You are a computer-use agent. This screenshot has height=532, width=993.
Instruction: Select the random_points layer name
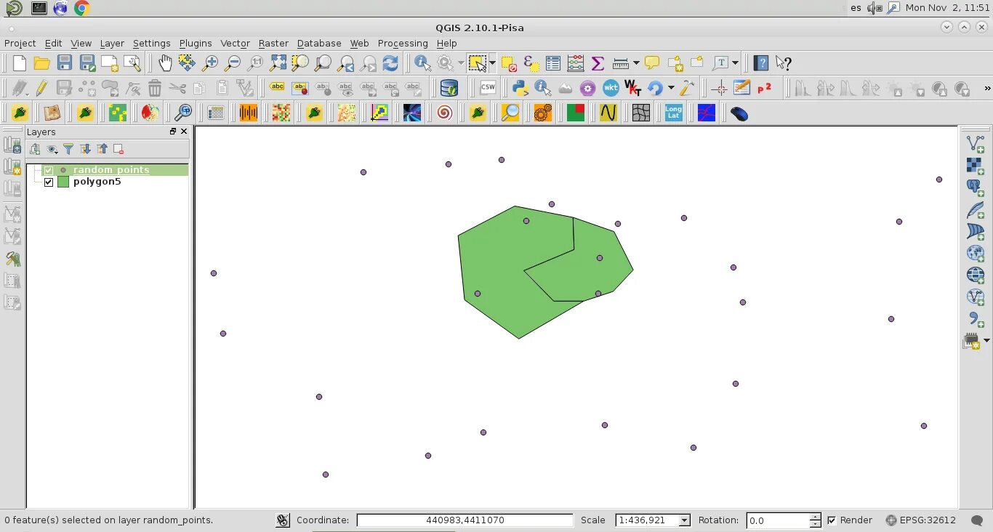tap(111, 170)
